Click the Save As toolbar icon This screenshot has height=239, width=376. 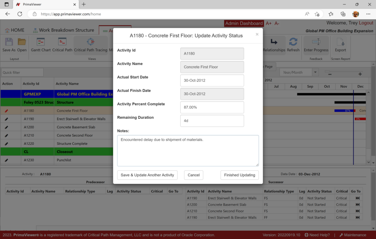(8, 42)
